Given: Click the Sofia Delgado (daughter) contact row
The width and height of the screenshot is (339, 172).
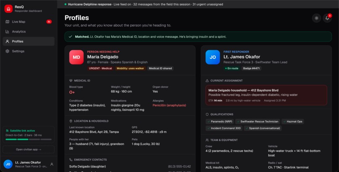Looking at the screenshot, I should click(130, 167).
